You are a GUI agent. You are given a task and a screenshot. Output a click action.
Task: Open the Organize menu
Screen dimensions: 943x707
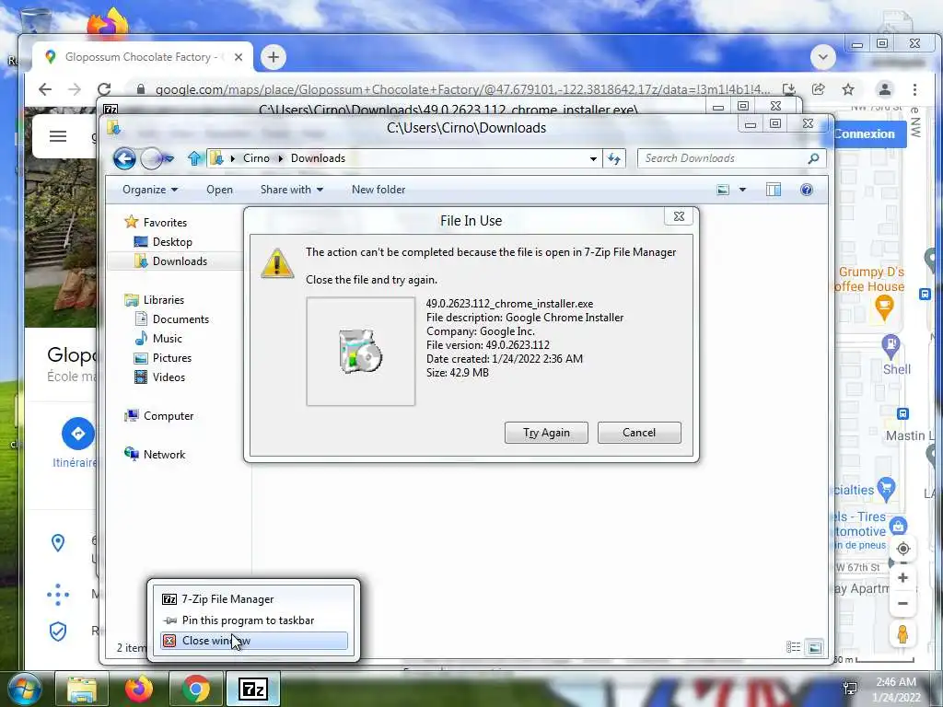pos(150,190)
